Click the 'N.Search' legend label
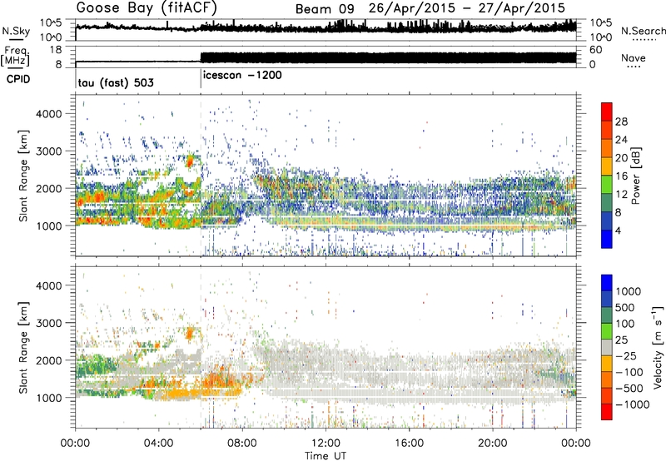This screenshot has width=666, height=461. 644,31
